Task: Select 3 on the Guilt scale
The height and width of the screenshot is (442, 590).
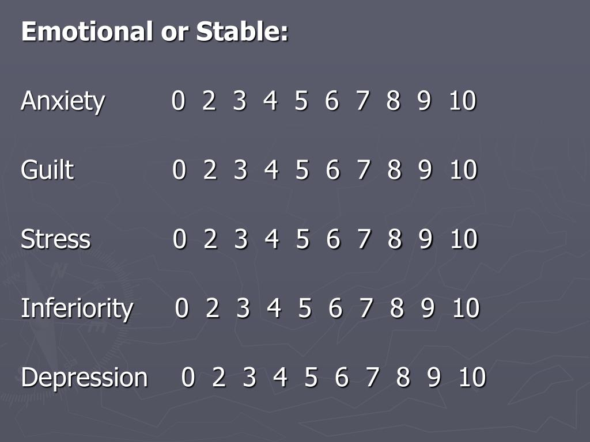Action: coord(240,170)
